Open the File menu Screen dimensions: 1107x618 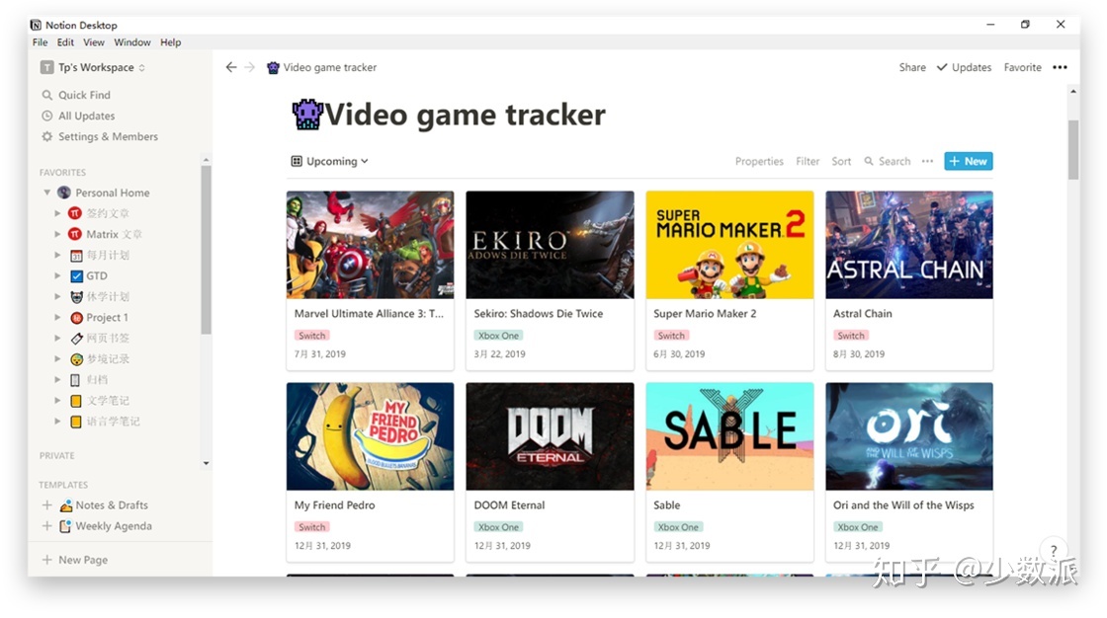point(41,42)
